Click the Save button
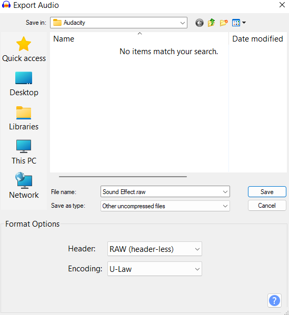Image resolution: width=289 pixels, height=315 pixels. tap(267, 192)
